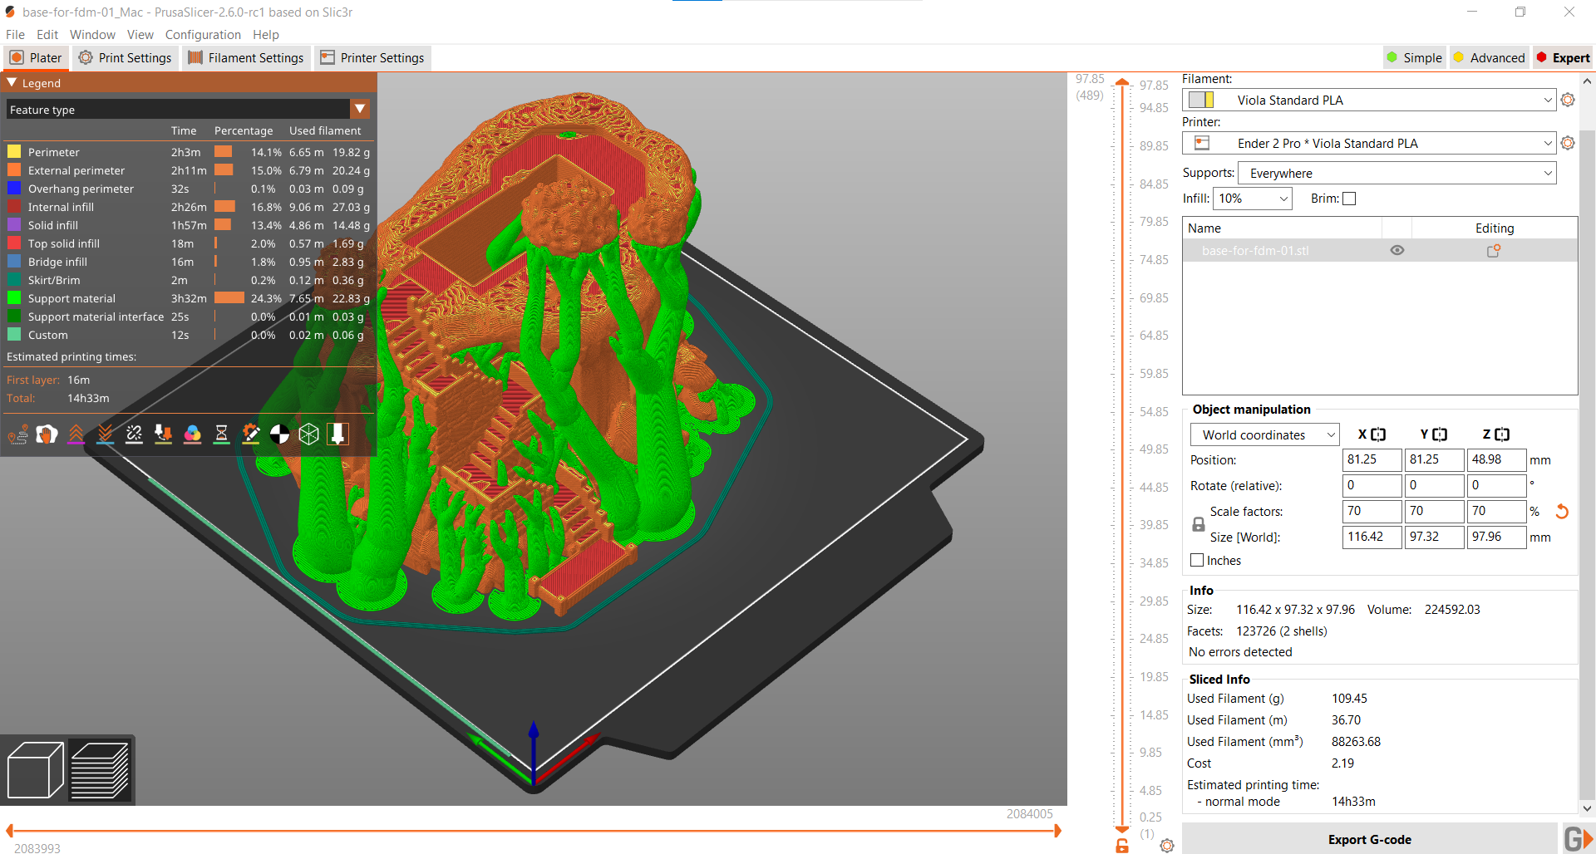Click the Export G-code button
Image resolution: width=1596 pixels, height=854 pixels.
point(1368,839)
